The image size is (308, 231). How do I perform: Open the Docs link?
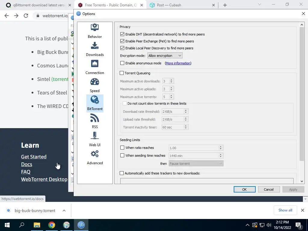tap(26, 164)
